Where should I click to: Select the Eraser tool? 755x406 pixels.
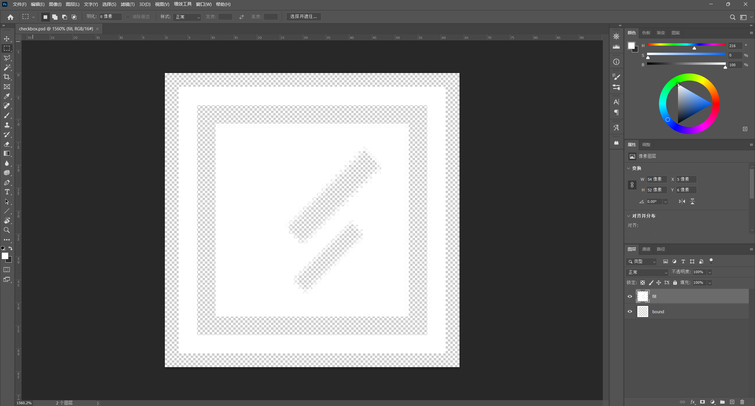coord(7,144)
